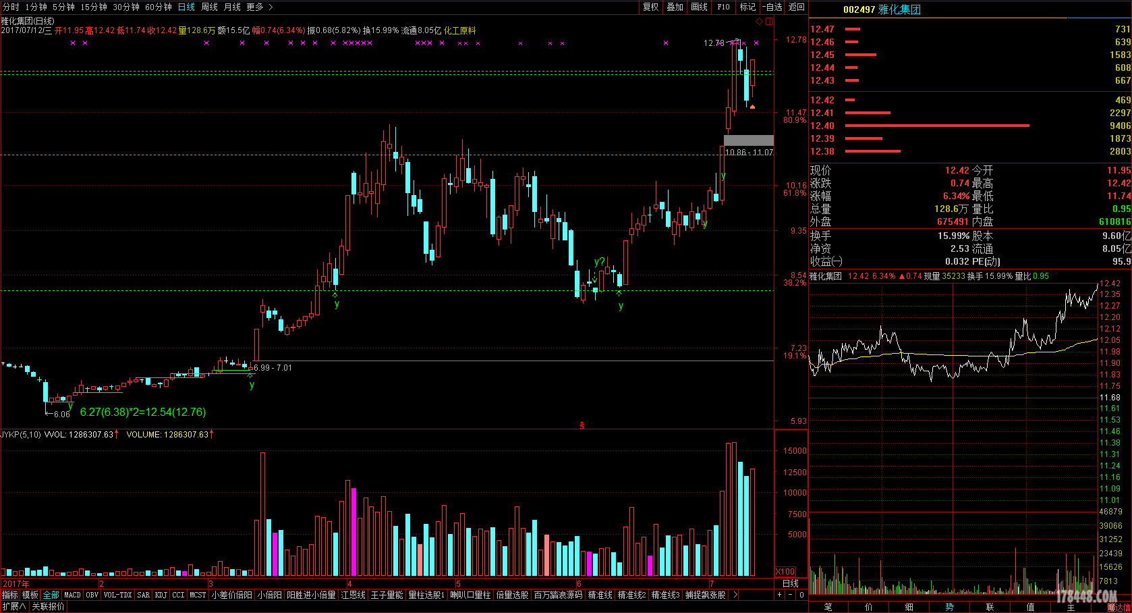Select the 60分钟 timeframe
This screenshot has height=613, width=1132.
coord(159,7)
